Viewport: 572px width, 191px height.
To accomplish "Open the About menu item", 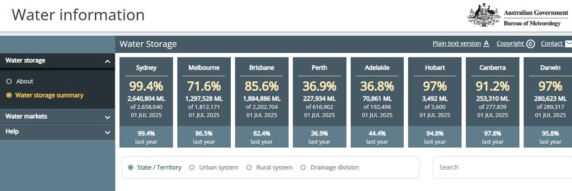I will pos(24,81).
